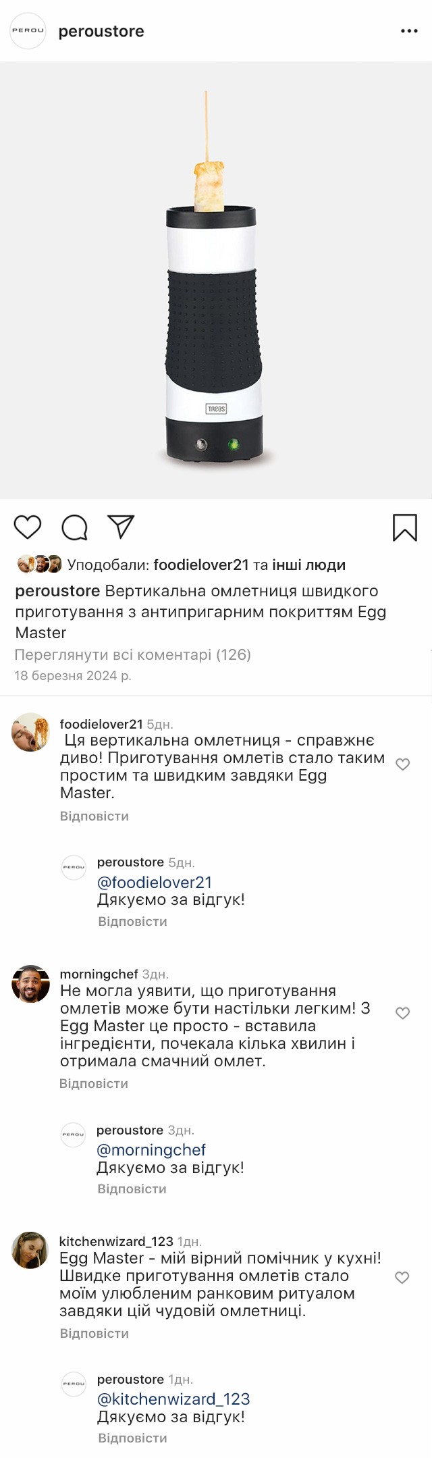The image size is (432, 1458).
Task: Open comments with the speech bubble icon
Action: [x=74, y=527]
